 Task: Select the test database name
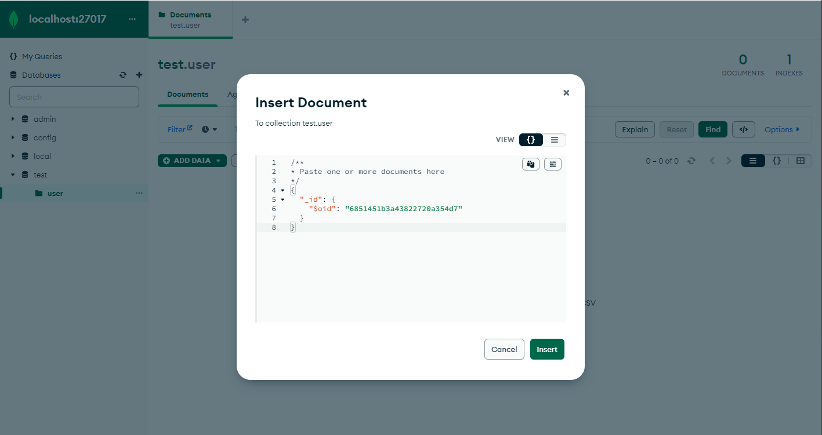coord(41,175)
